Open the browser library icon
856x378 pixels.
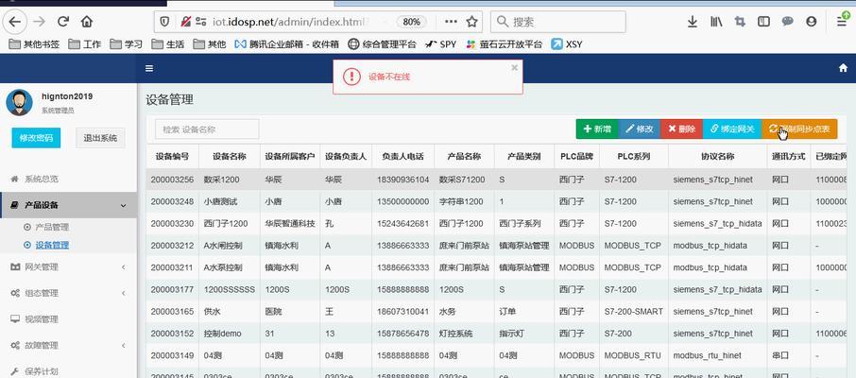716,22
